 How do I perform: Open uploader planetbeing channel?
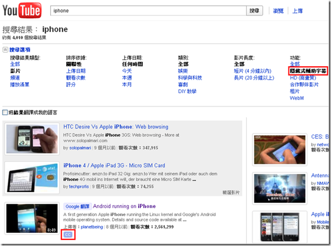[92, 227]
